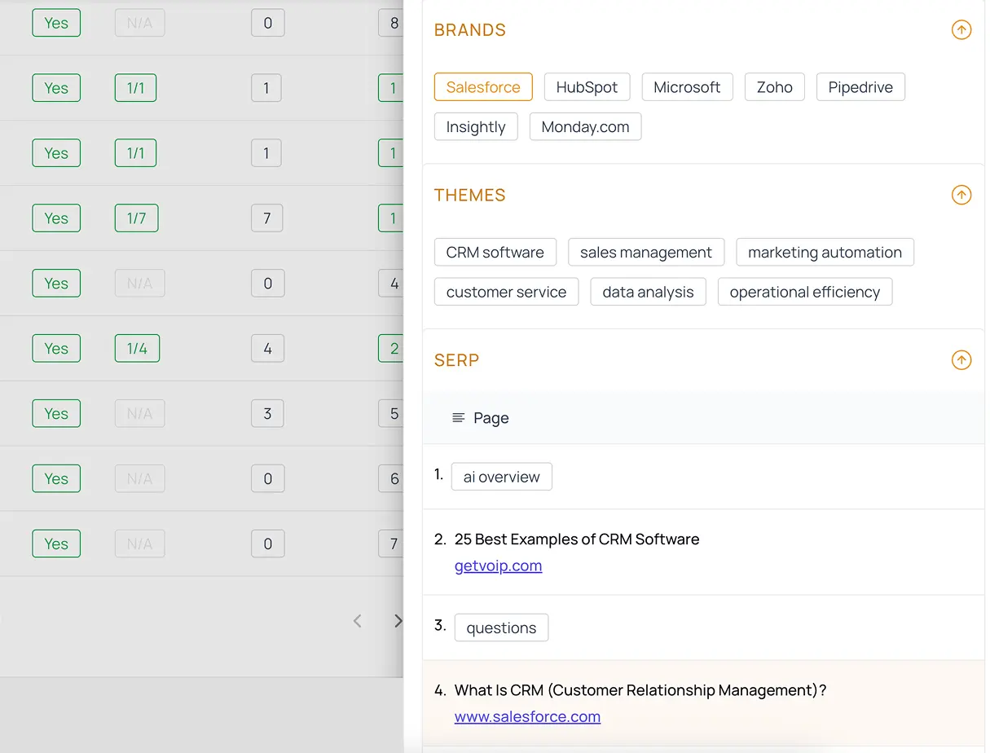Viewport: 990px width, 753px height.
Task: Click the 1/7 badge in table
Action: coord(137,218)
